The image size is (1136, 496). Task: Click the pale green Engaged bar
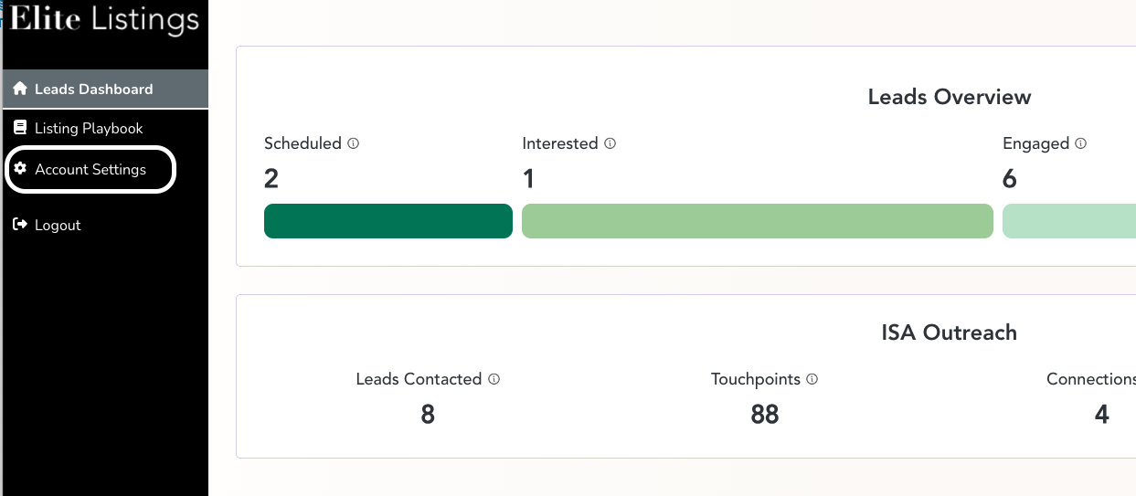[x=1069, y=221]
